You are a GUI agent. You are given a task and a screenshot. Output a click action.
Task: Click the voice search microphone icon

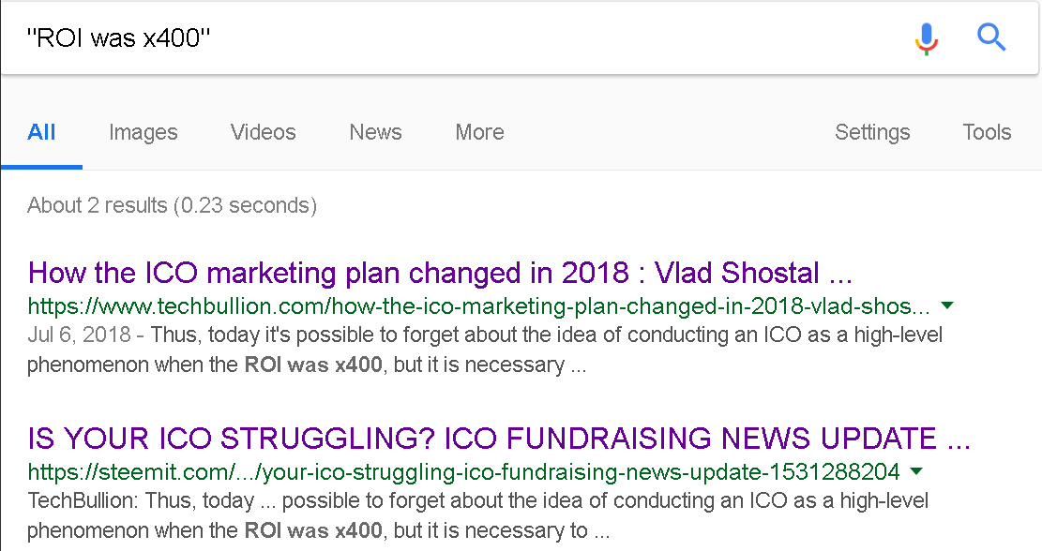926,37
